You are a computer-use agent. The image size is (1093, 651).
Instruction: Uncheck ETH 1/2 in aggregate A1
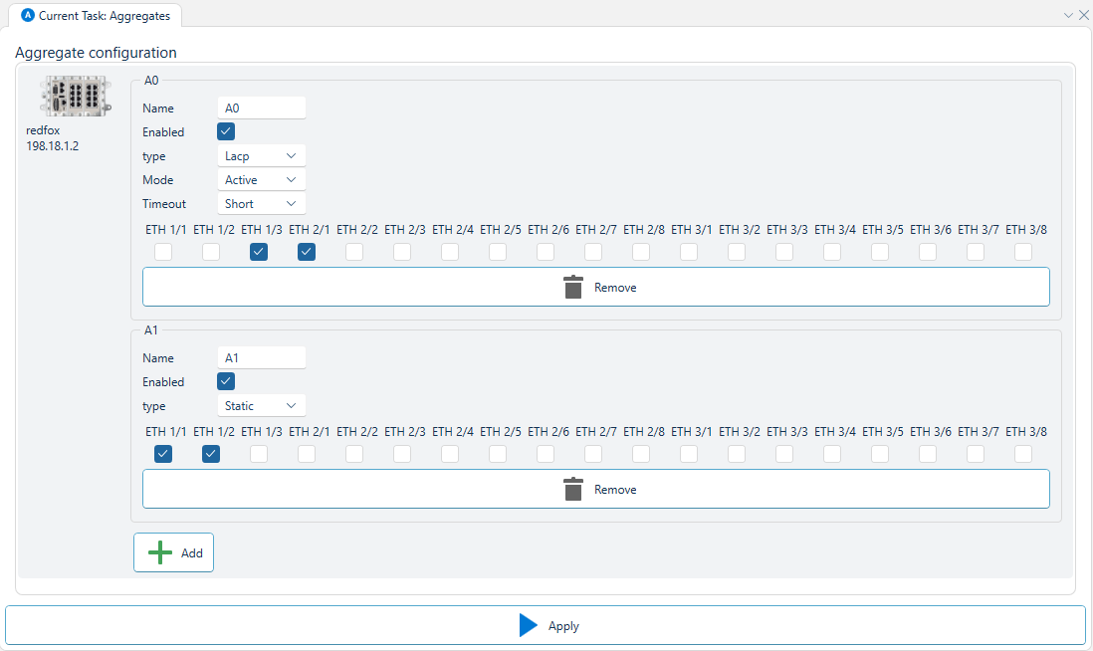pos(211,455)
